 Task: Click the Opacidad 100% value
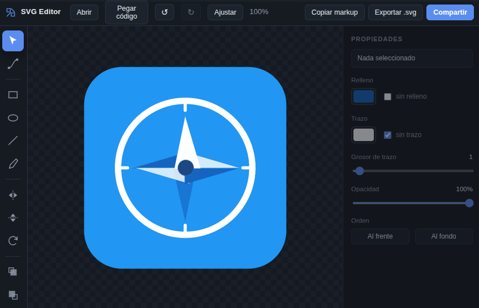point(464,189)
